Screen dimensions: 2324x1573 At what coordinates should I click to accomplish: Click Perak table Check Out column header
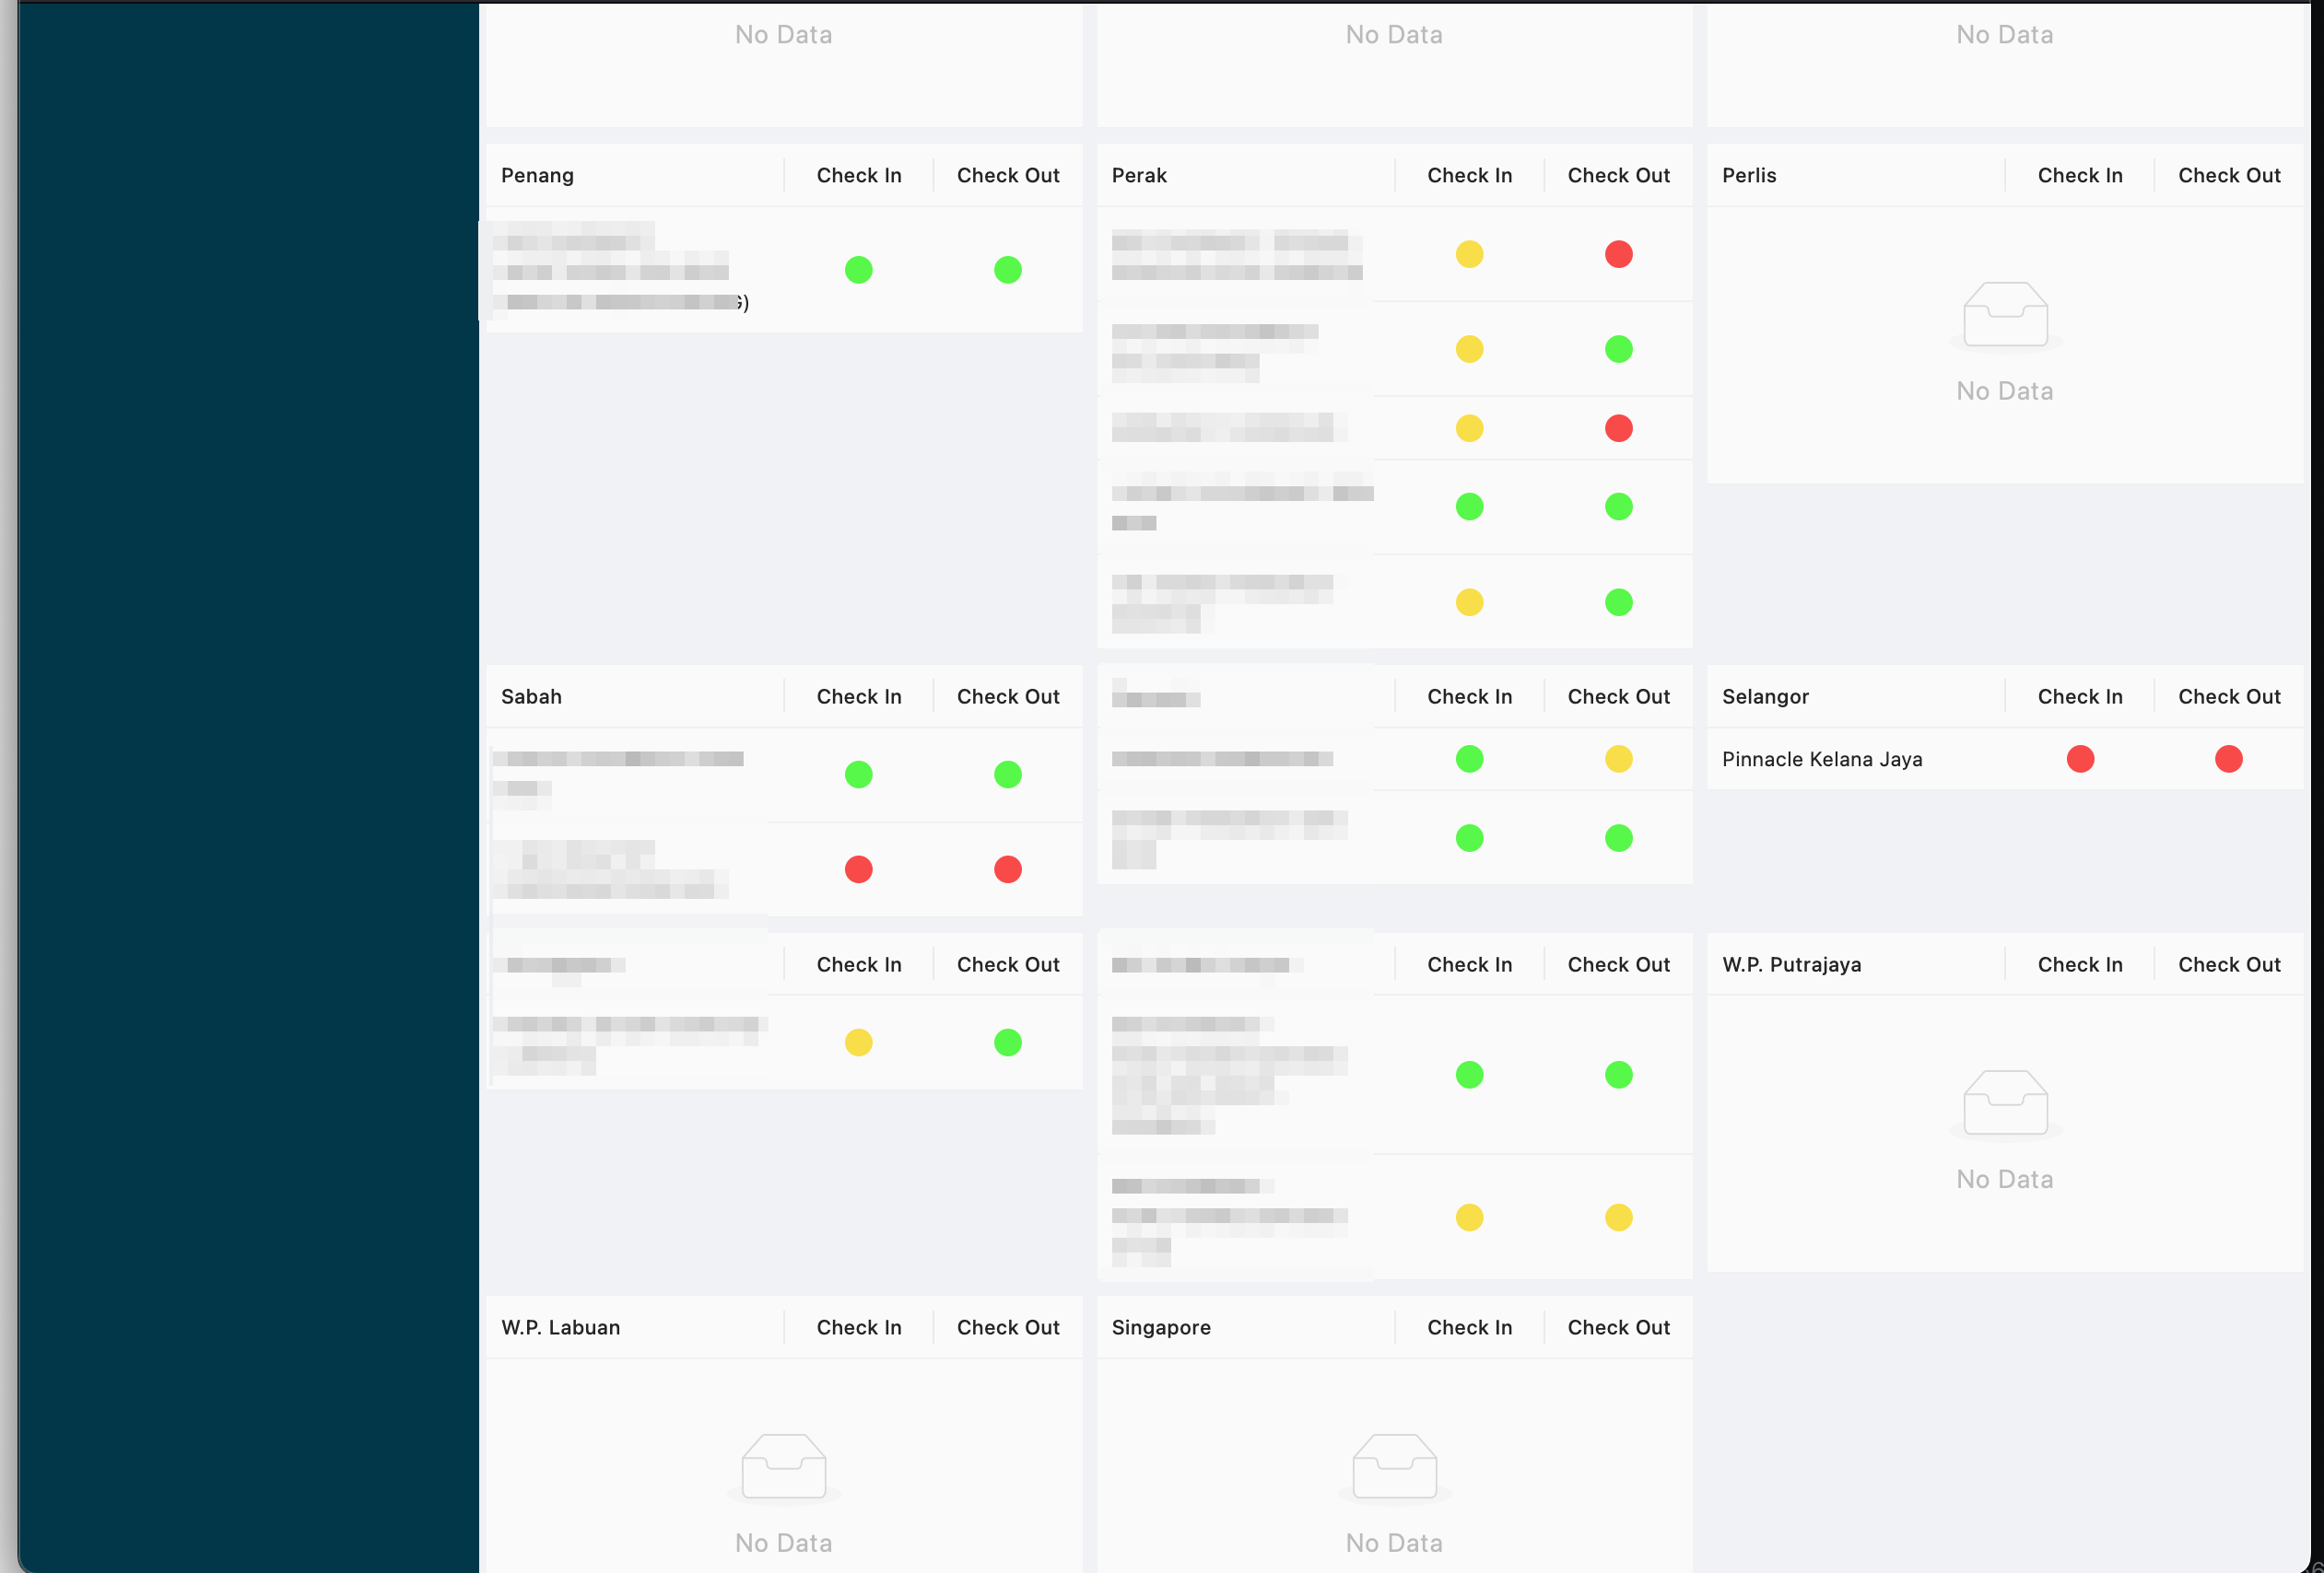(1618, 175)
